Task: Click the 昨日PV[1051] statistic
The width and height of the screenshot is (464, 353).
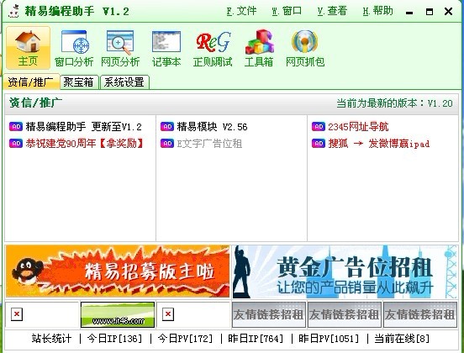Action: click(329, 339)
